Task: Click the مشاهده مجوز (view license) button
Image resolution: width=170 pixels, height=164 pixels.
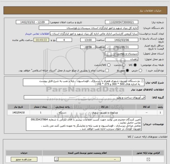Action: point(24,159)
